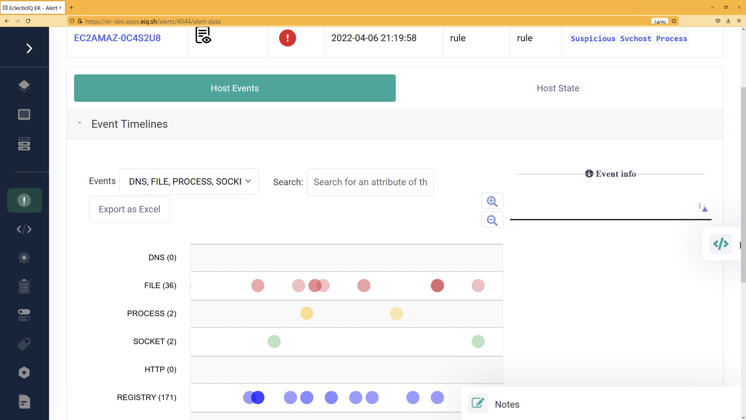Open the Events type dropdown
The height and width of the screenshot is (420, 746).
point(189,181)
